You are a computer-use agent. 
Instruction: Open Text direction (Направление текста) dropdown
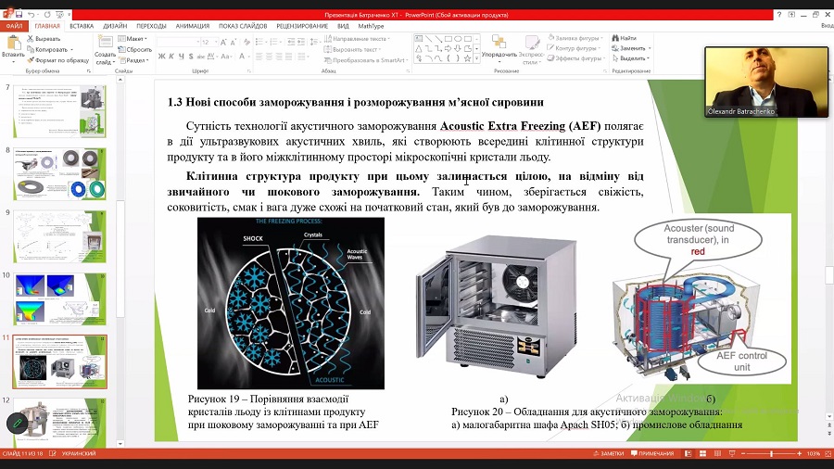point(357,39)
